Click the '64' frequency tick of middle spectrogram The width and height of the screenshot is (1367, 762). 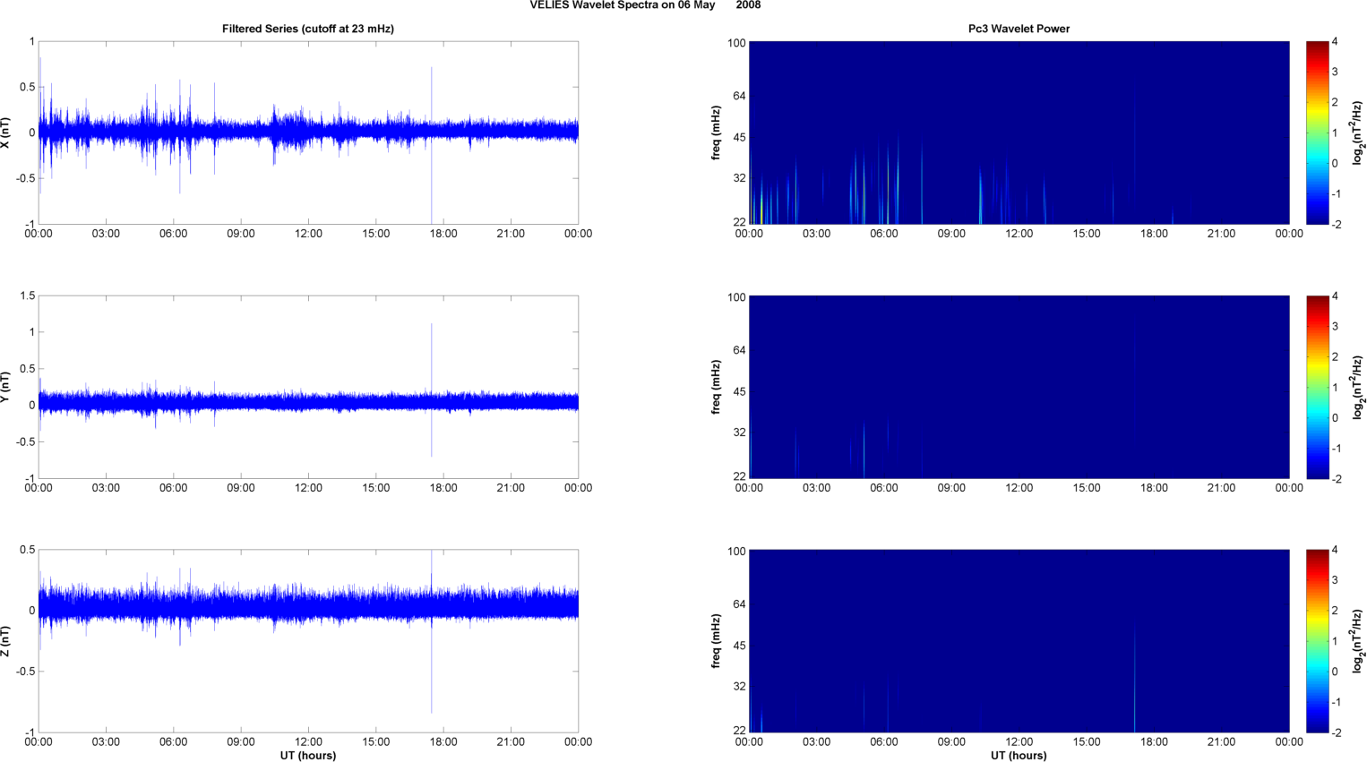[x=739, y=350]
